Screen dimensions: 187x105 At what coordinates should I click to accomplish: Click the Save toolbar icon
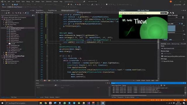tap(15, 5)
